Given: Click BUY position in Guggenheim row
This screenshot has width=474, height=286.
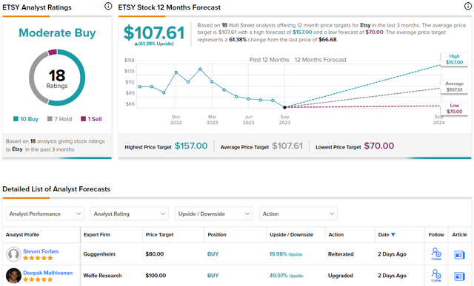Looking at the screenshot, I should [x=213, y=254].
